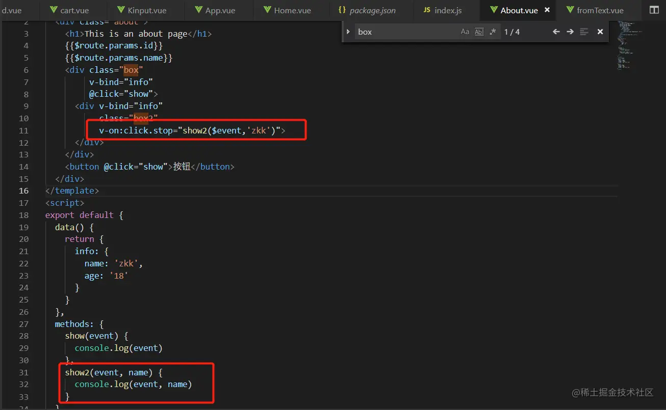Click 'show2(event, name) {' definition
The image size is (666, 410).
(x=114, y=372)
